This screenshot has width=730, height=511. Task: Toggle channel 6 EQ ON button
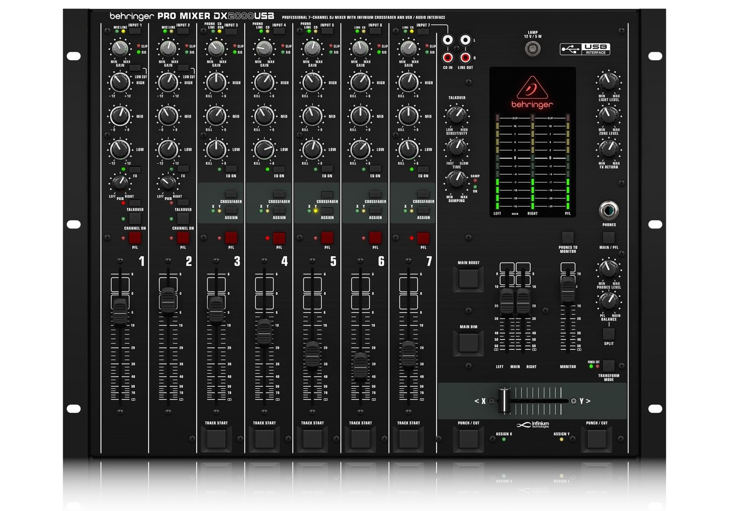[x=375, y=169]
